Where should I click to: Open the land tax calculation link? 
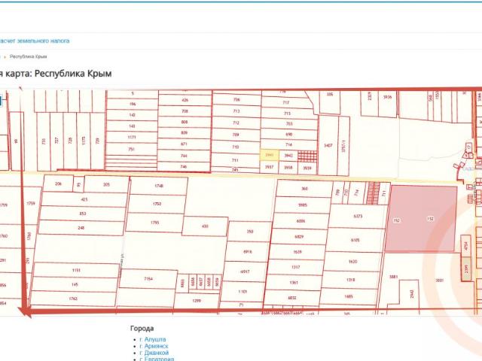[x=35, y=41]
